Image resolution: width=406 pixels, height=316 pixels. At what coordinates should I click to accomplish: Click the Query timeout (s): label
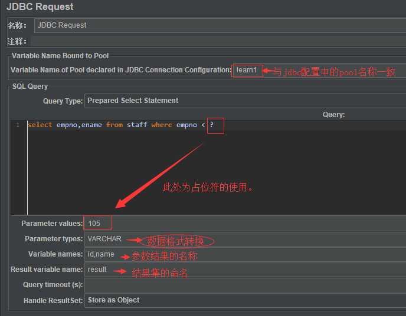(53, 285)
